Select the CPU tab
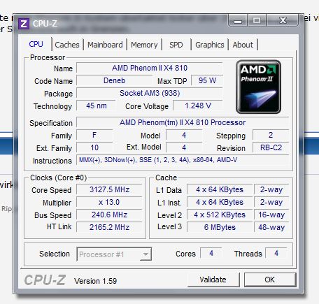This screenshot has width=319, height=304. (x=36, y=44)
